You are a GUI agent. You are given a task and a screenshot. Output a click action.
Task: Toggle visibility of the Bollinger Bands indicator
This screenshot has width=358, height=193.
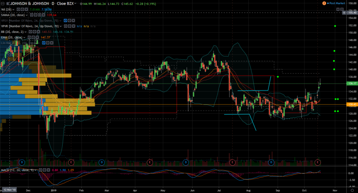point(30,32)
